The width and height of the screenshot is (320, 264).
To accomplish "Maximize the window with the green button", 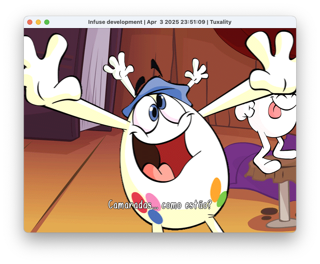I will click(x=47, y=22).
